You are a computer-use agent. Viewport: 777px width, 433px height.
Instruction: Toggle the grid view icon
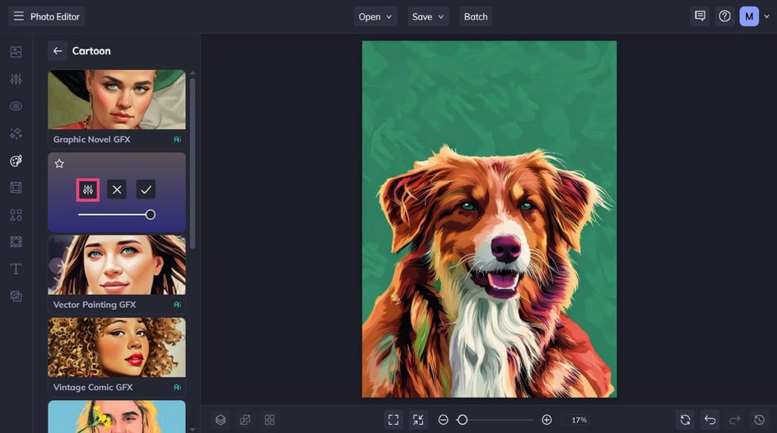270,420
